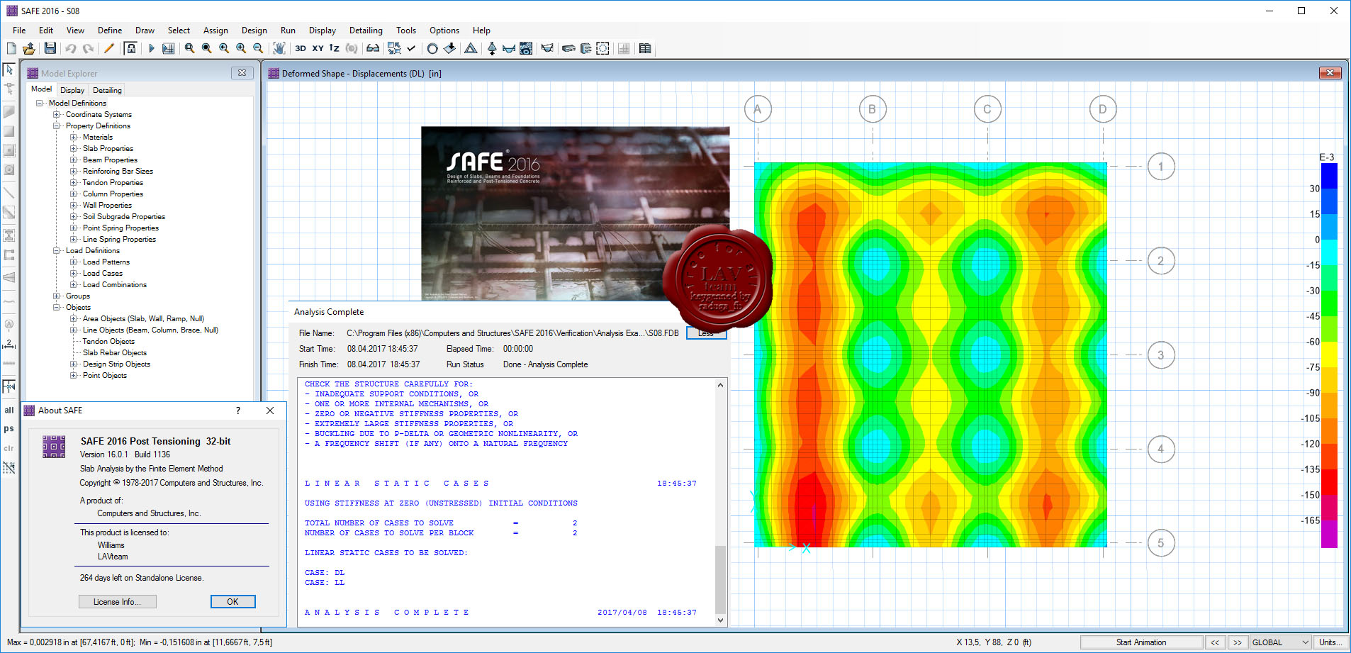Click the Start Animation button

click(1141, 642)
